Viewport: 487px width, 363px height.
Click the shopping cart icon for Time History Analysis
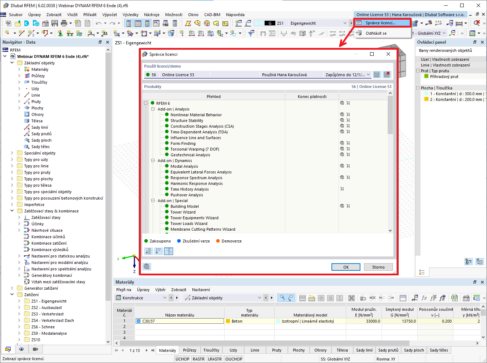click(342, 189)
